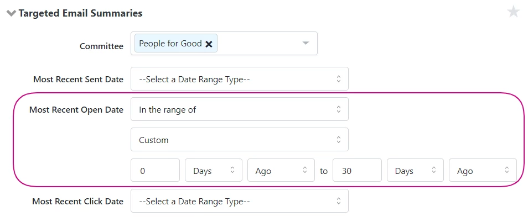Click the Most Recent Click Date label
Viewport: 528px width, 222px height.
77,201
